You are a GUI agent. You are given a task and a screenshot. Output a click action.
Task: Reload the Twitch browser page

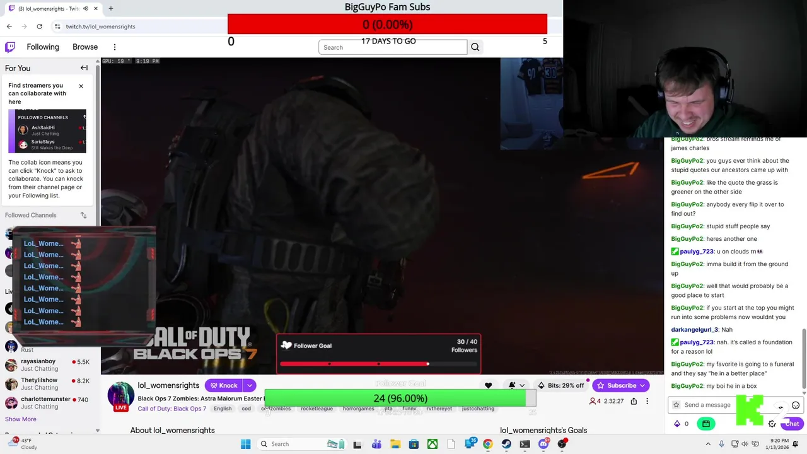coord(39,26)
